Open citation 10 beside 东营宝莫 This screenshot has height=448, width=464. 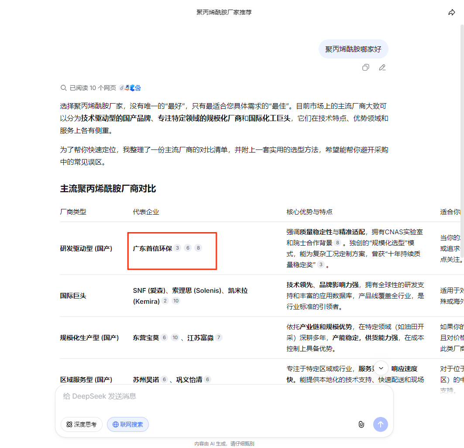175,337
